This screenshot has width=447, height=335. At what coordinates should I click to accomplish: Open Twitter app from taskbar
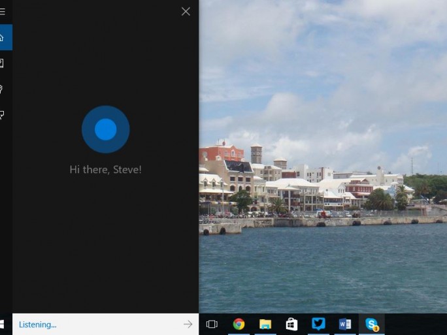[318, 324]
